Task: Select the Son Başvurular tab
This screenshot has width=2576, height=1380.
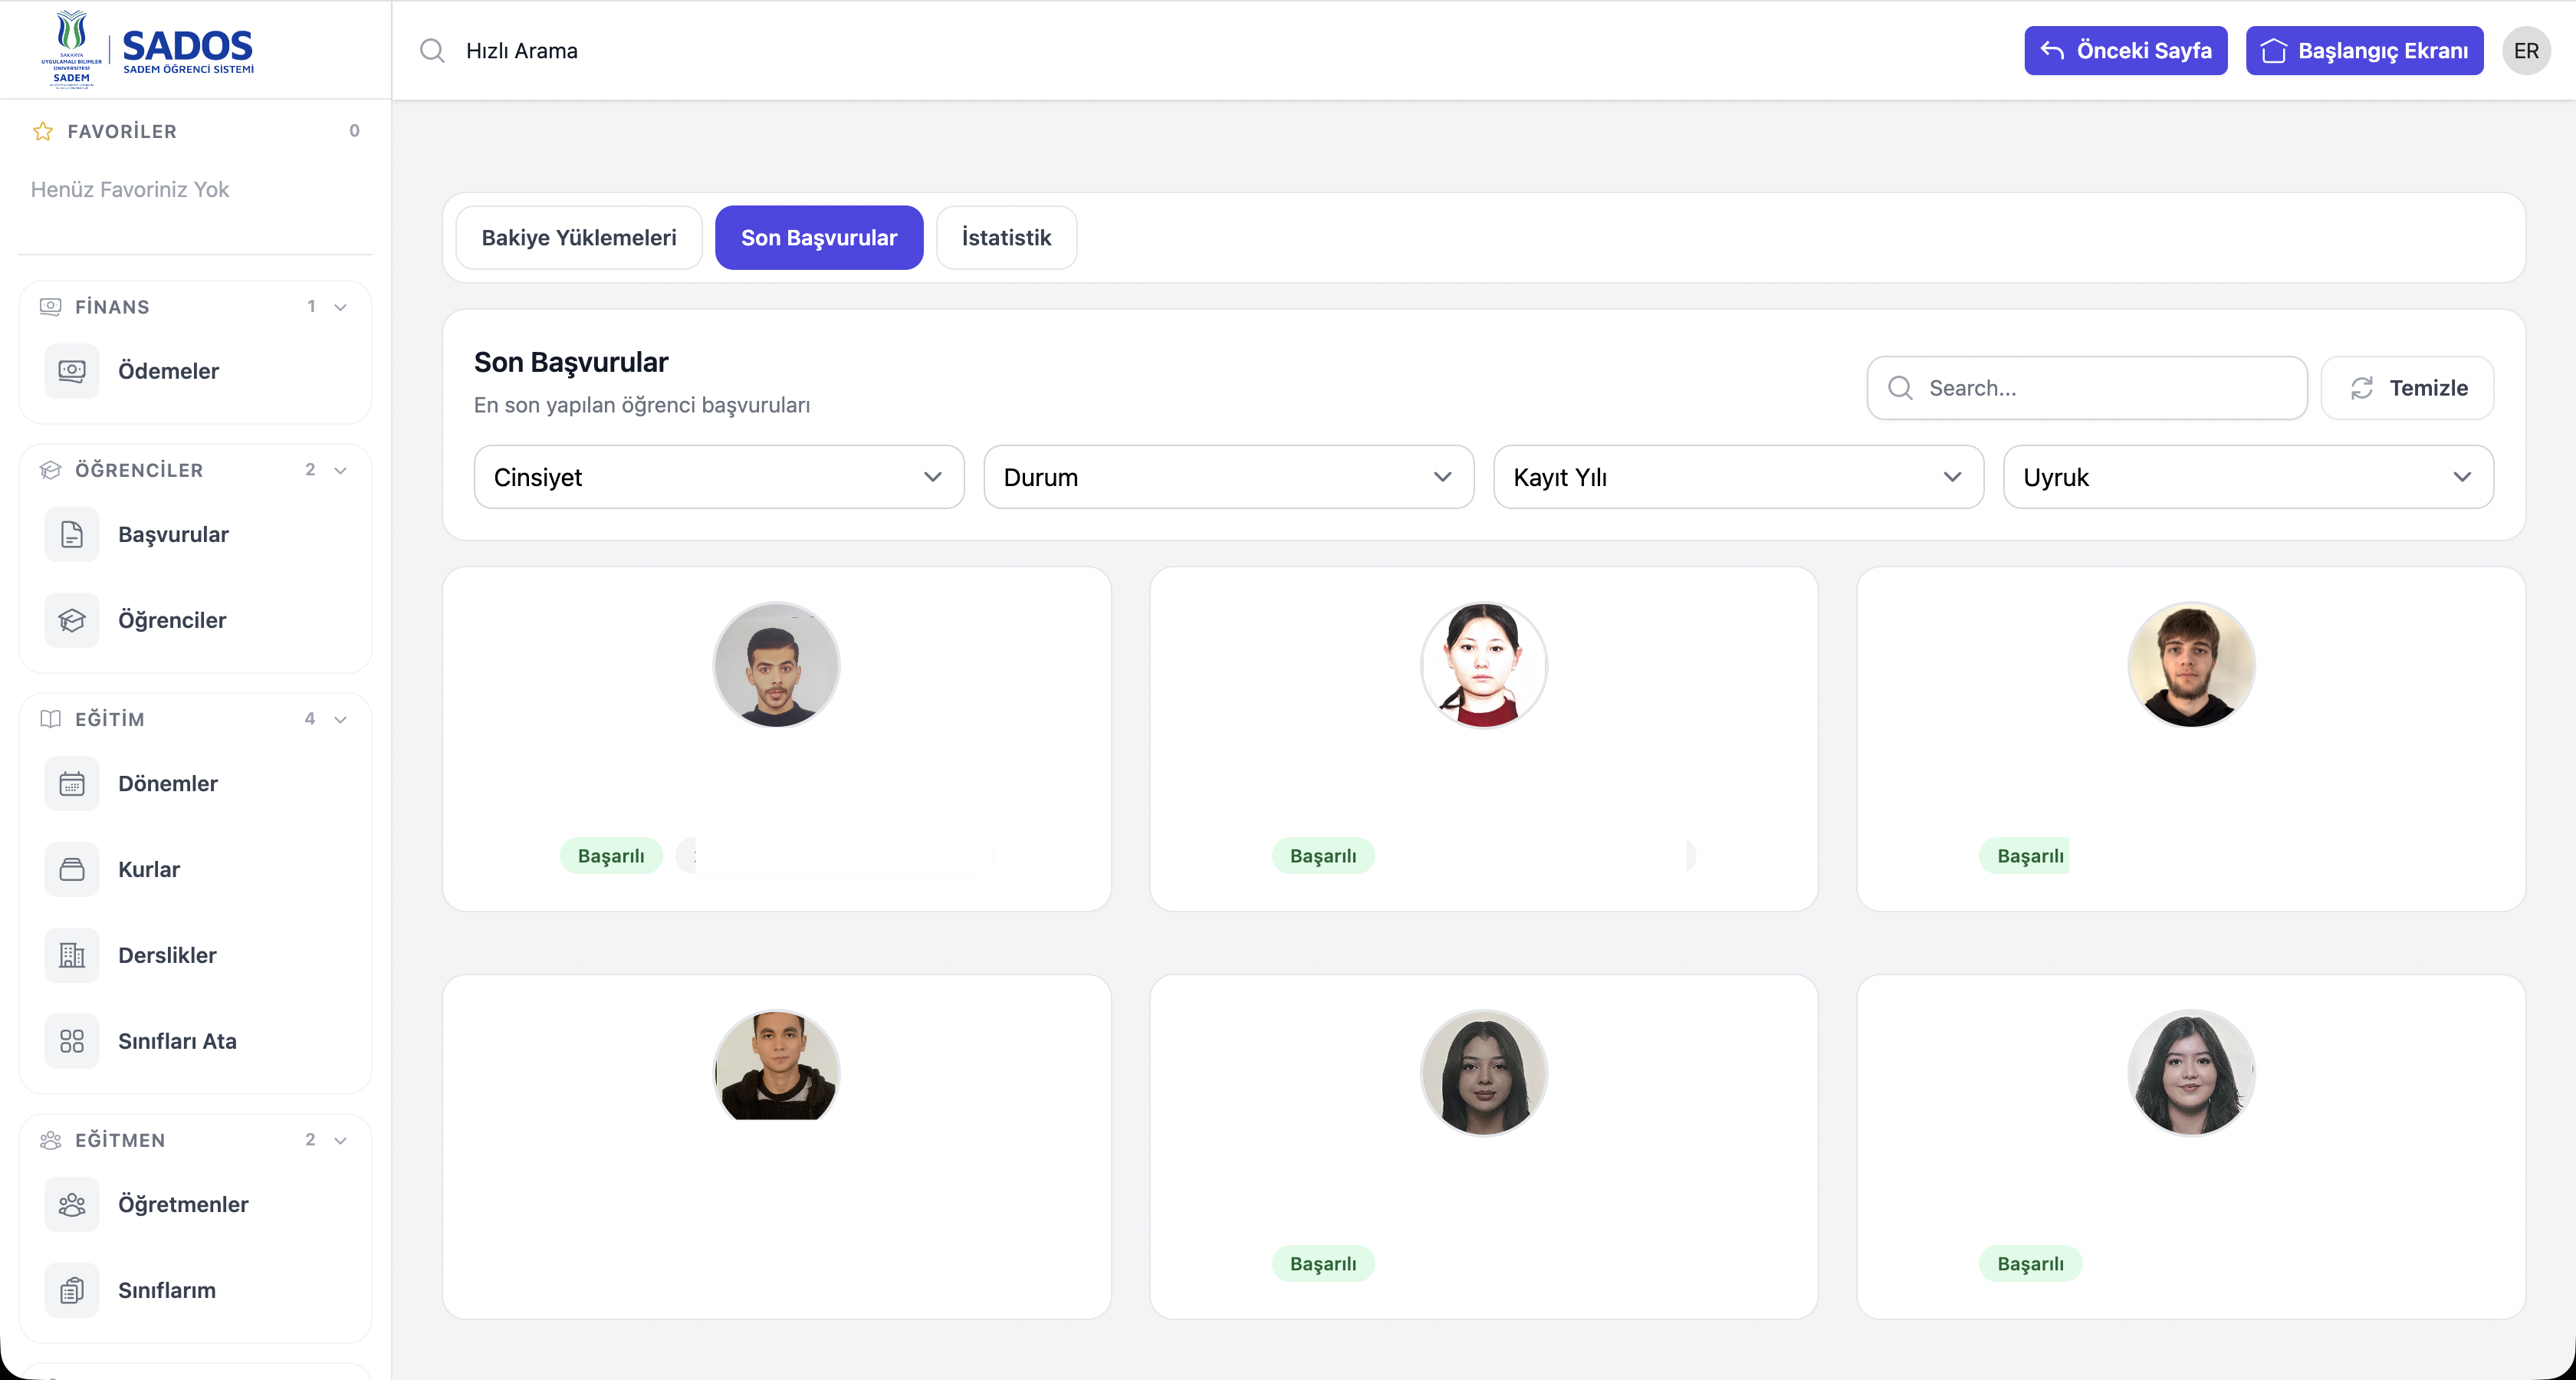Action: tap(819, 238)
